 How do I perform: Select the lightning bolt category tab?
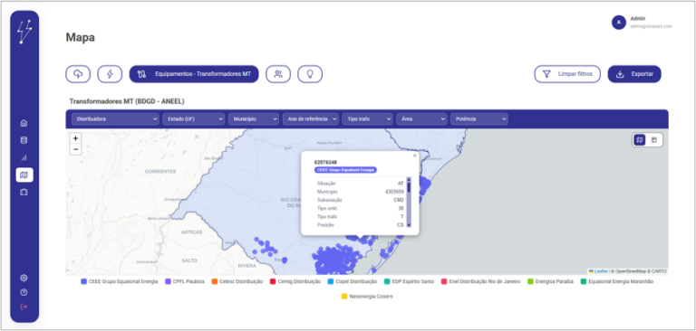[110, 74]
